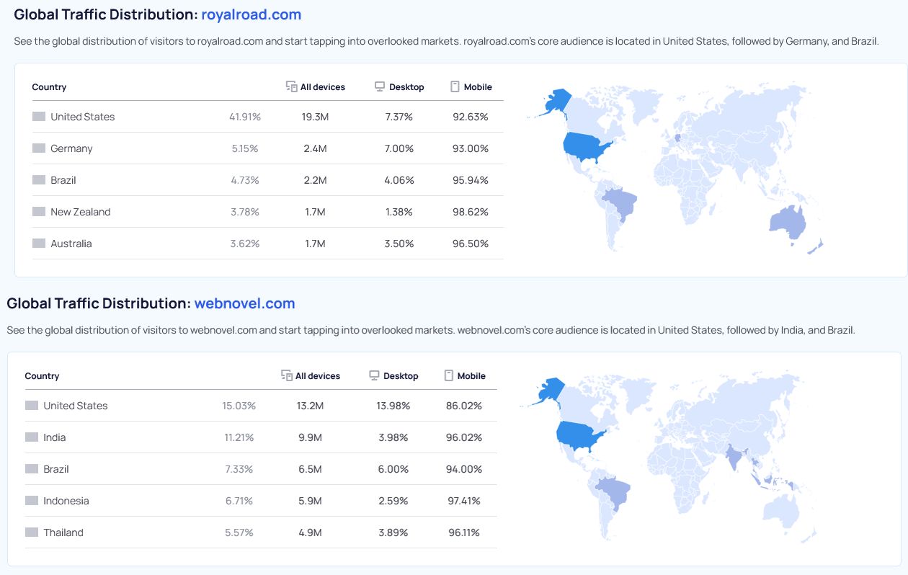Click the 9.9M India traffic value

[x=310, y=437]
